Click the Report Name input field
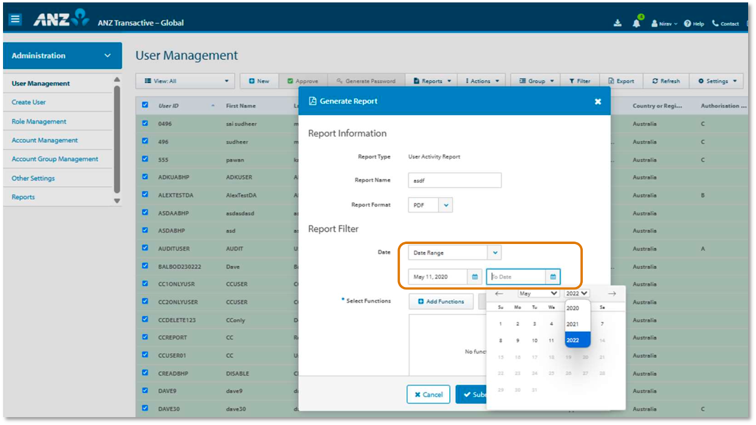The width and height of the screenshot is (756, 425). pos(454,180)
